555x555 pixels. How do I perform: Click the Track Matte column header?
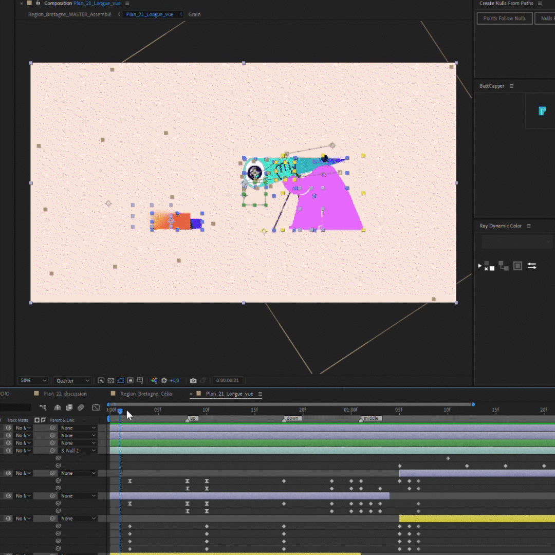[x=17, y=420]
